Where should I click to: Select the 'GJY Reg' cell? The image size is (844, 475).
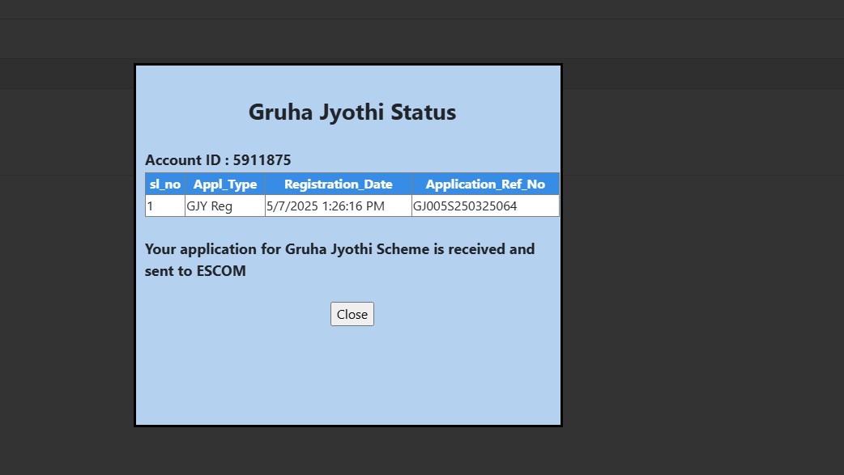[x=225, y=206]
